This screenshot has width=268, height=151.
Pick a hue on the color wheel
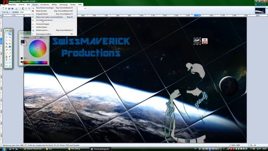[x=38, y=49]
